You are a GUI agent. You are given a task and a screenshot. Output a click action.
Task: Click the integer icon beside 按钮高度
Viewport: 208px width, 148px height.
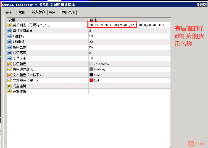pos(10,53)
